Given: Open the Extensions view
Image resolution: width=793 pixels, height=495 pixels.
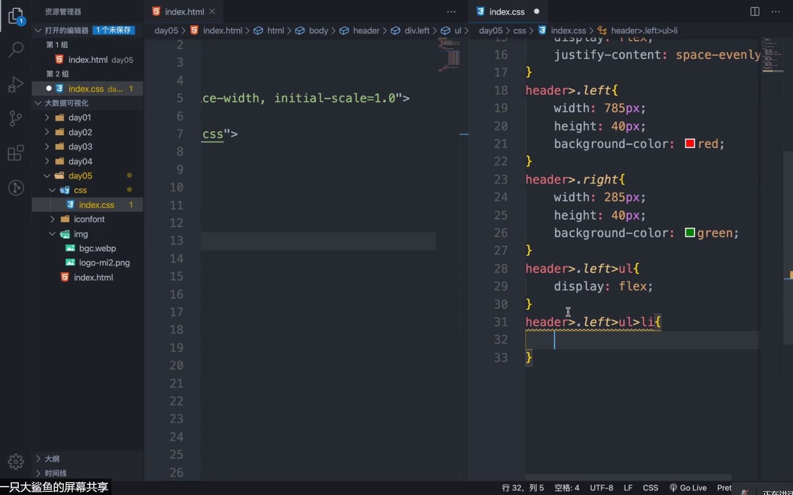Looking at the screenshot, I should click(x=16, y=153).
